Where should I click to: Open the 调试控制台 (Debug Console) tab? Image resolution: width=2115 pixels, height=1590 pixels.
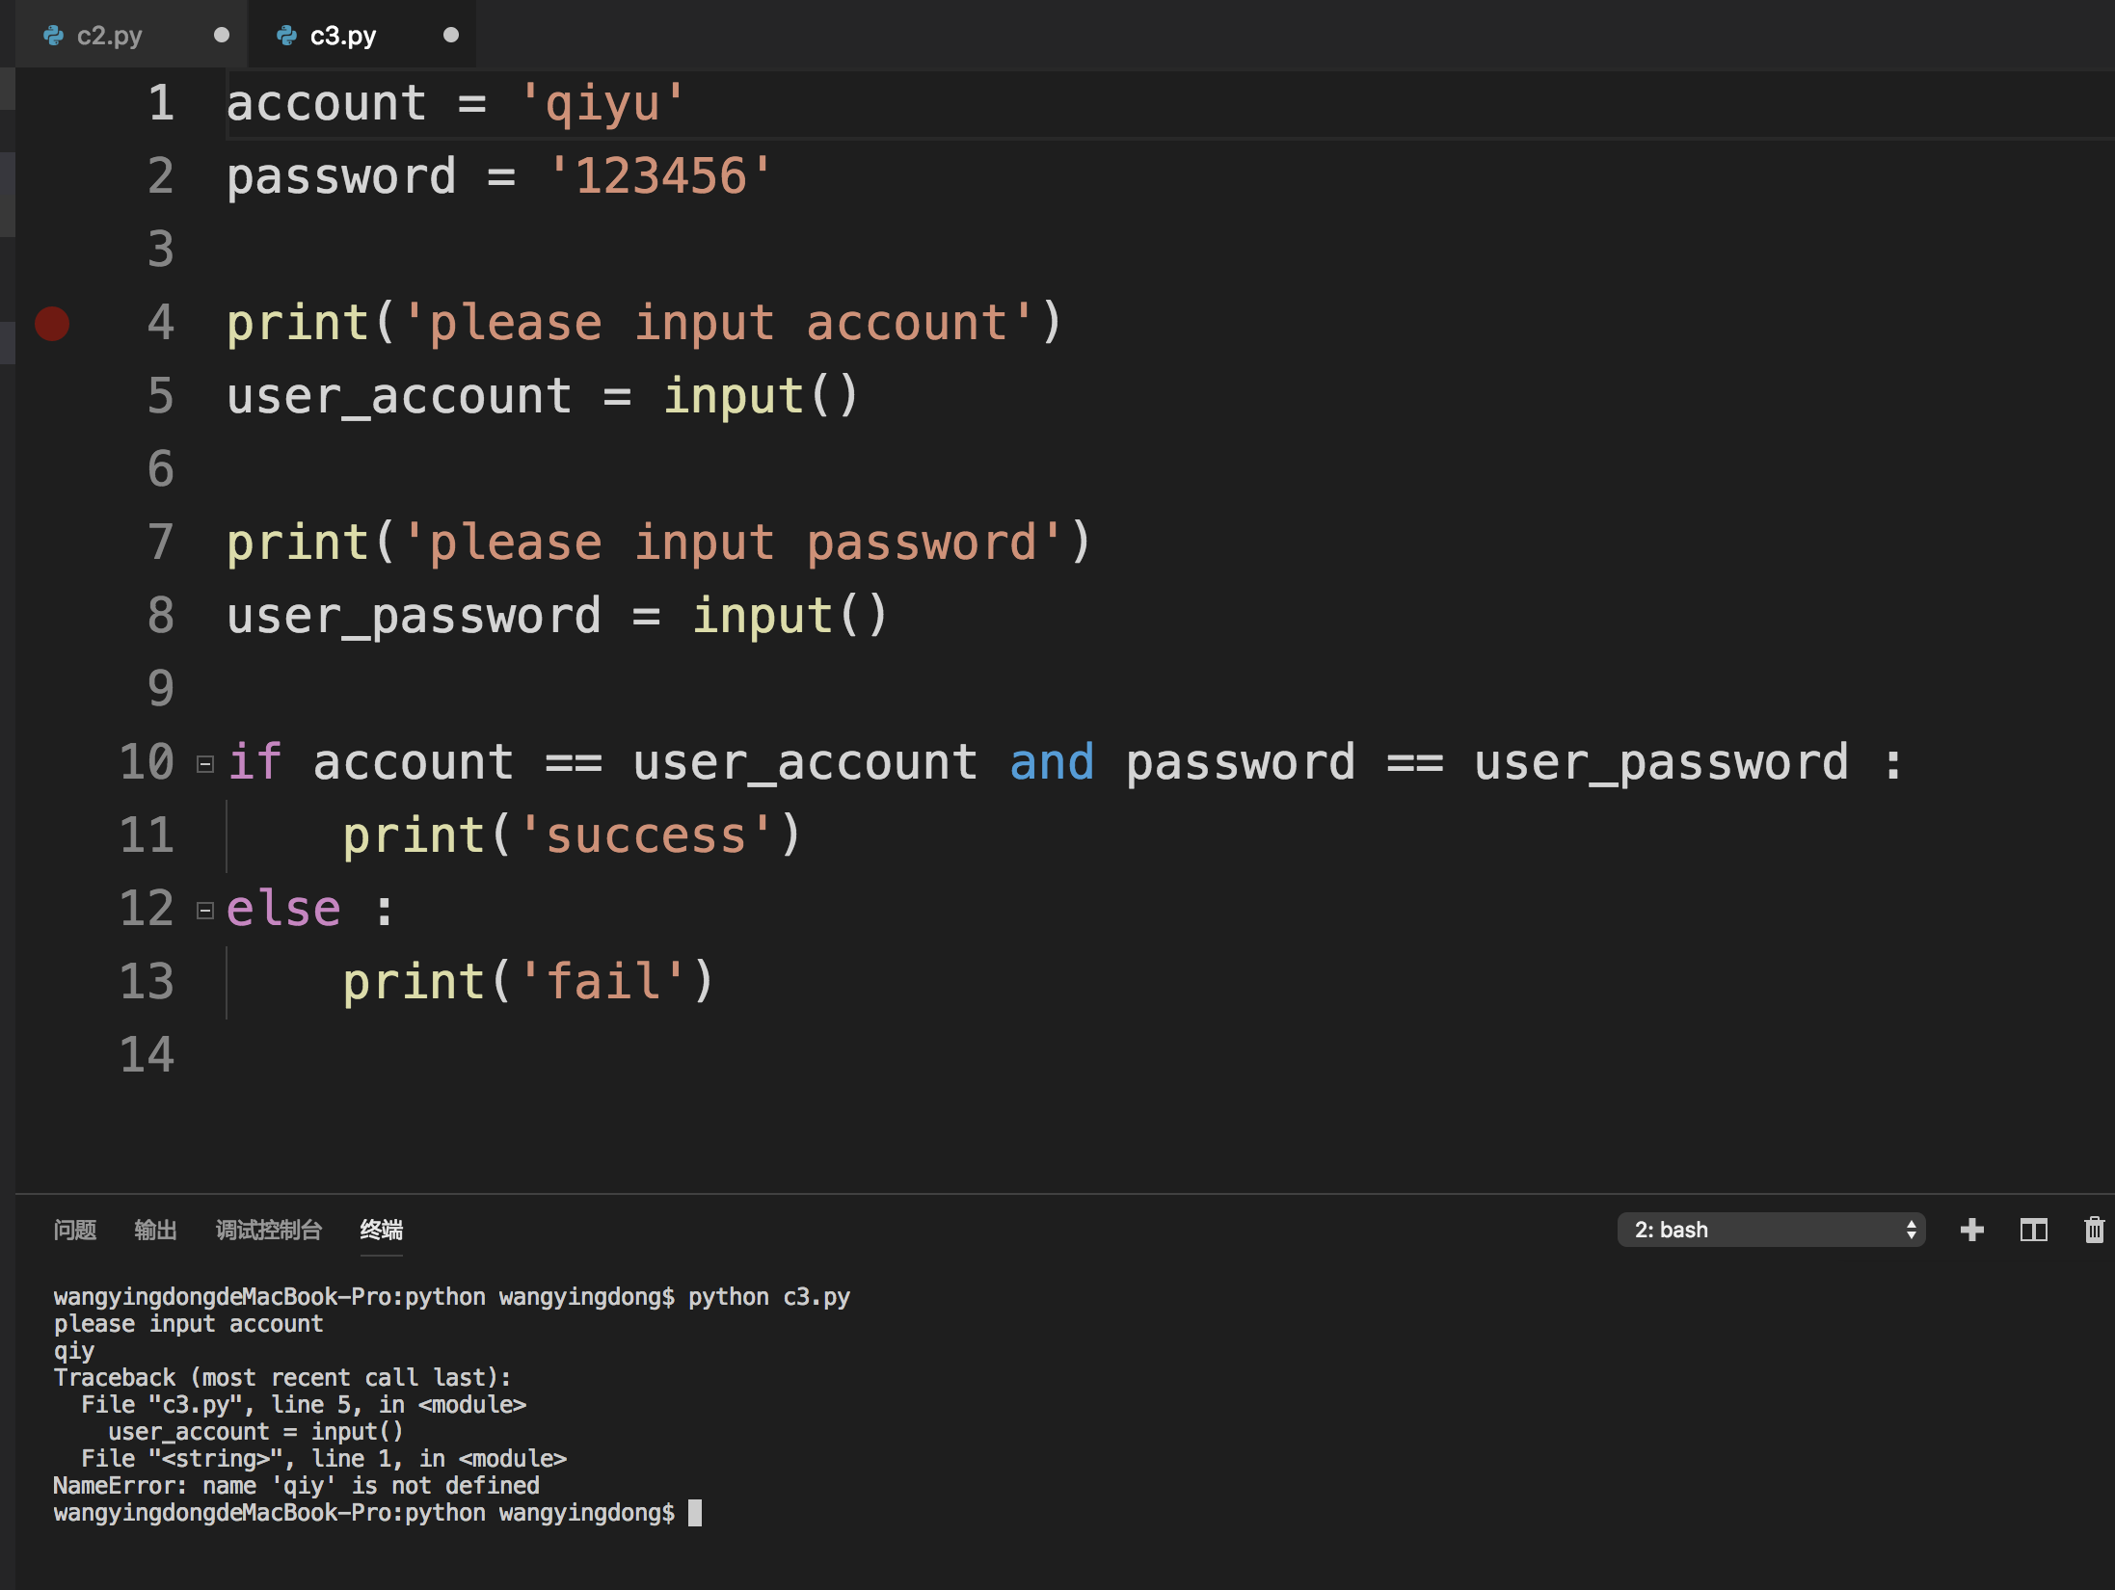[x=268, y=1230]
